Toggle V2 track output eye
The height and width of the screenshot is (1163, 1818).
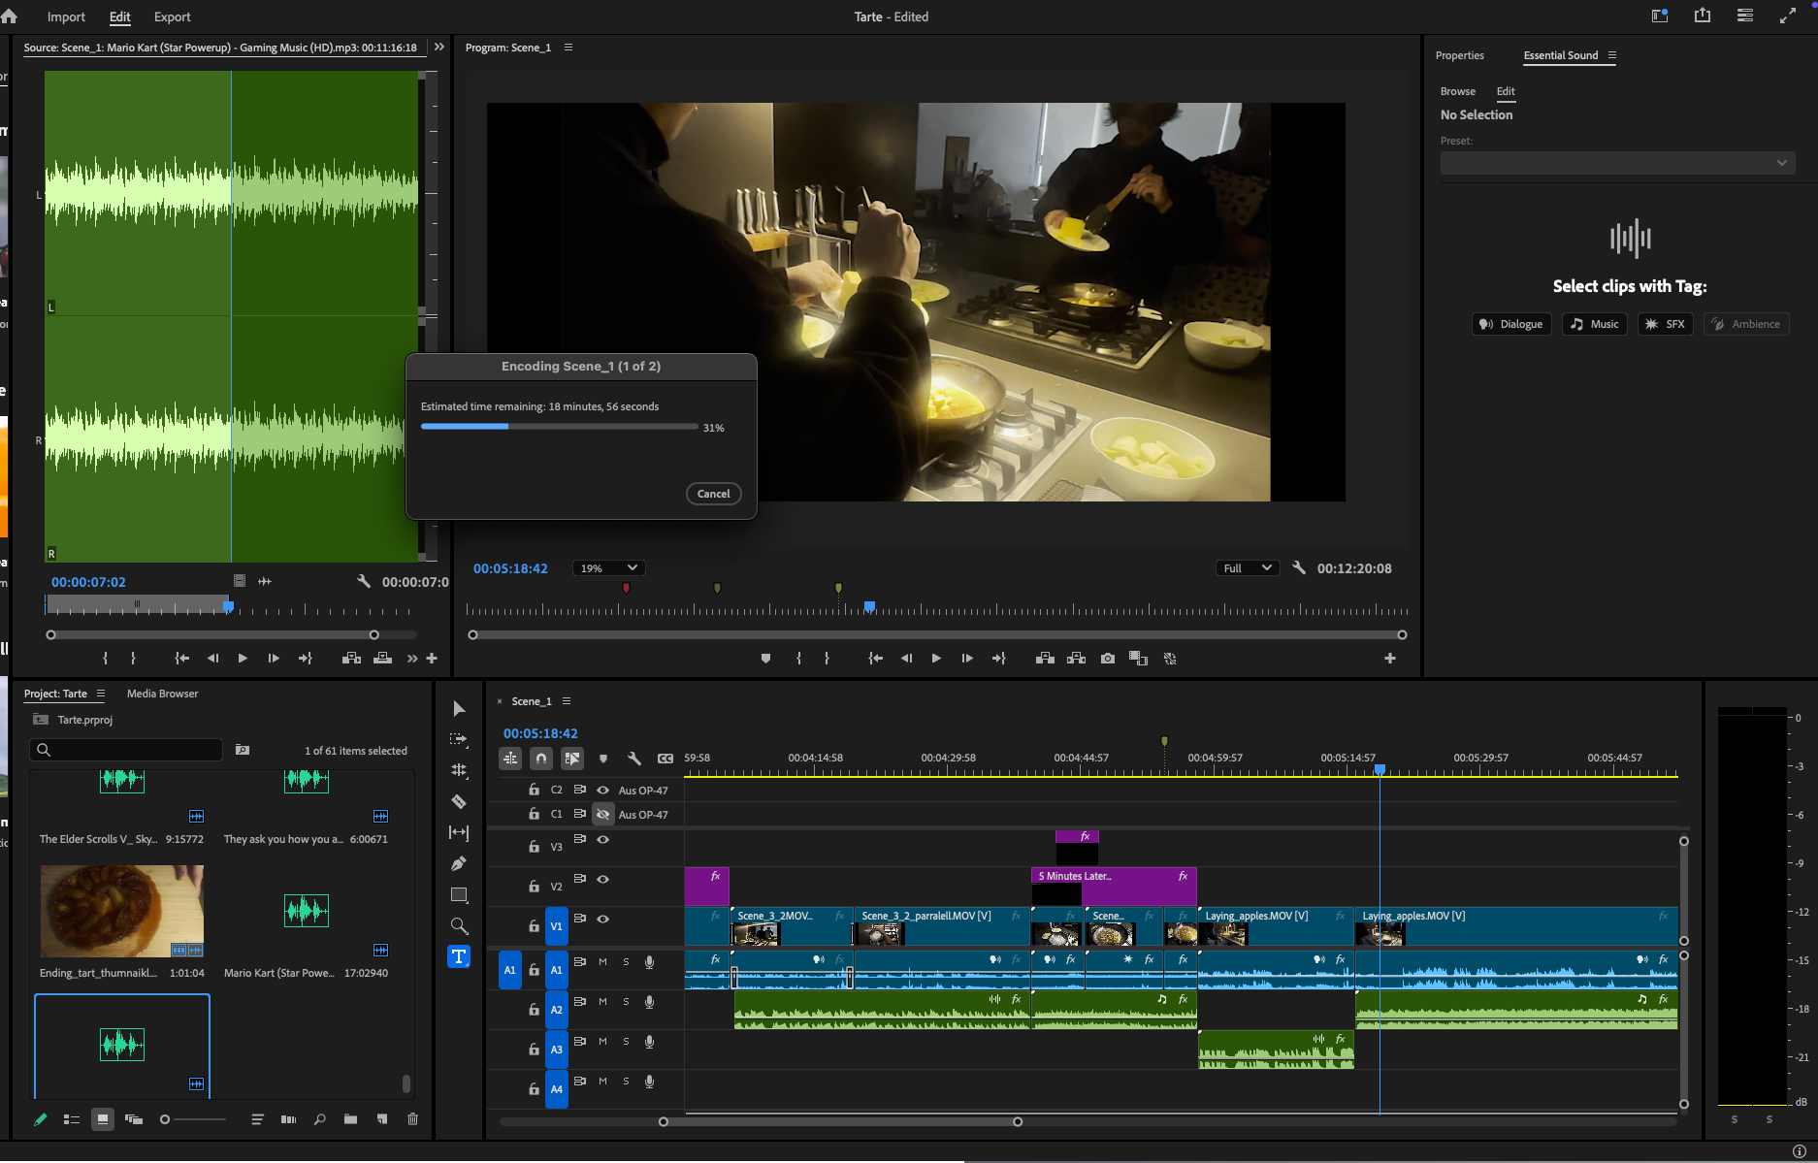(602, 879)
